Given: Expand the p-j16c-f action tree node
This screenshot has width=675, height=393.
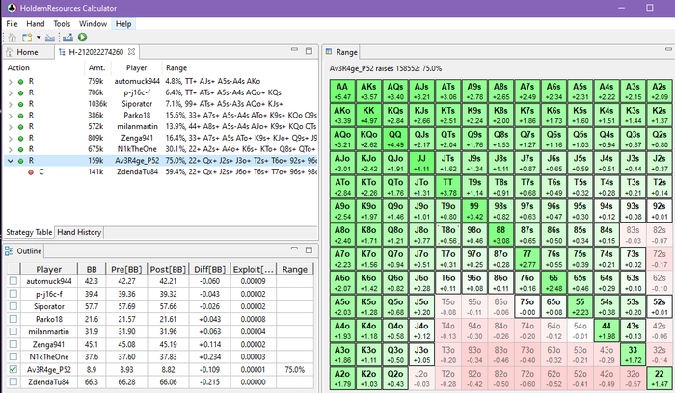Looking at the screenshot, I should coord(11,92).
